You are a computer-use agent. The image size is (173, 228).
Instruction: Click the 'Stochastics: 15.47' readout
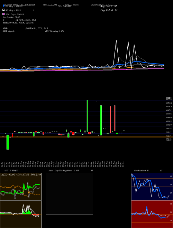point(11,17)
